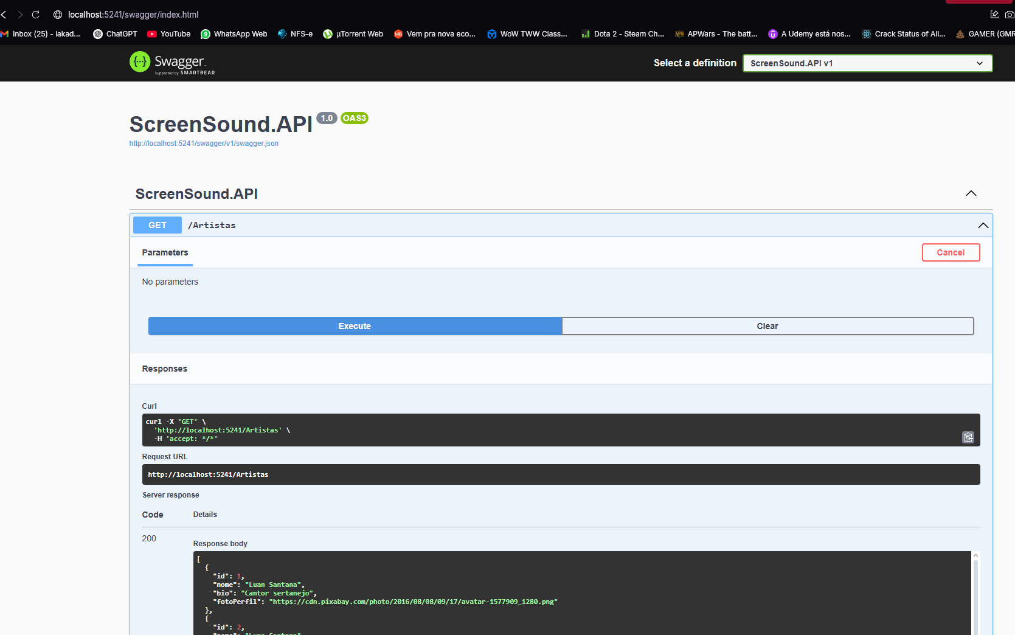1015x635 pixels.
Task: Open the µTorrent Web bookmark
Action: [x=353, y=34]
